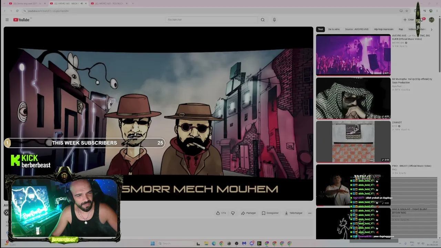Like the video with thumbs up
Viewport: 441px width, 248px height.
coord(221,213)
